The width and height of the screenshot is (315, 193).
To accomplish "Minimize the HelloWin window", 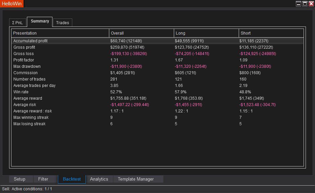I will [x=299, y=4].
